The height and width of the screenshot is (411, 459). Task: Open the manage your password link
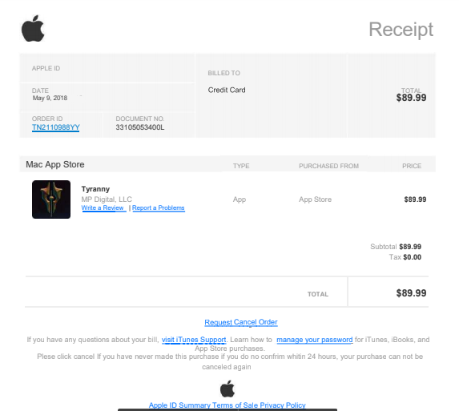pos(315,340)
